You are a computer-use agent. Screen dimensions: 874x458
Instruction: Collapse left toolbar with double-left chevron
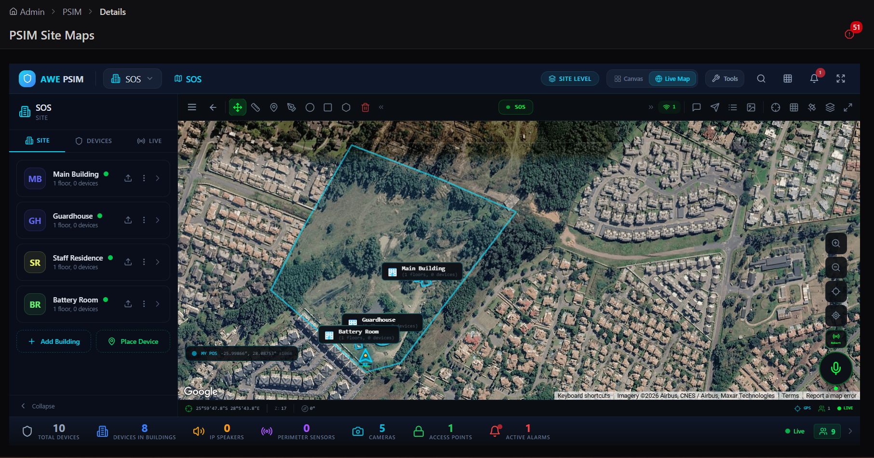(x=381, y=107)
